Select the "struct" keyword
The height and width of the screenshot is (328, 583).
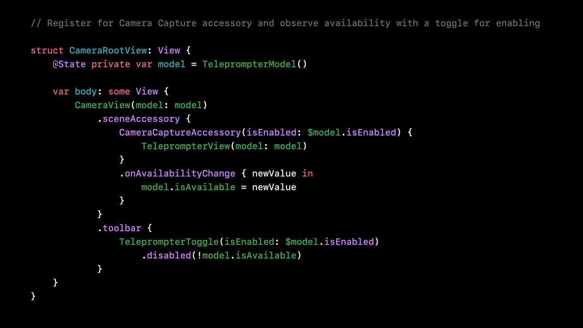click(47, 51)
